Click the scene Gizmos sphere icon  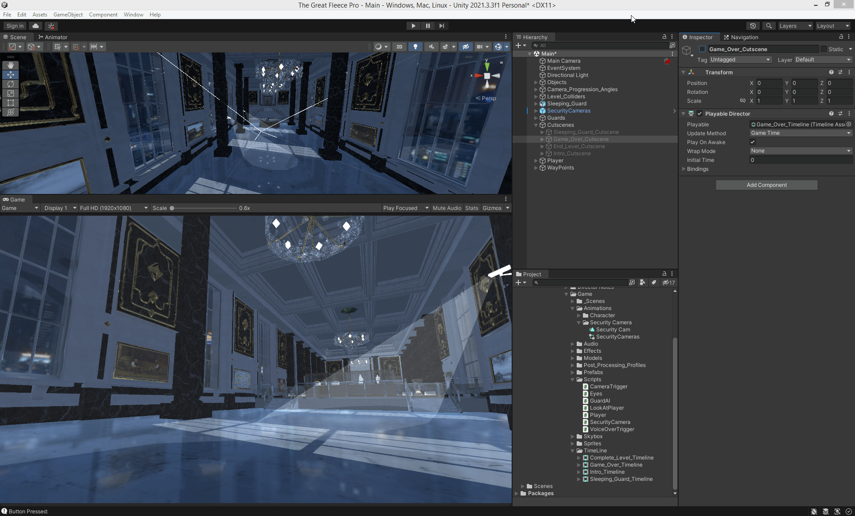click(498, 47)
